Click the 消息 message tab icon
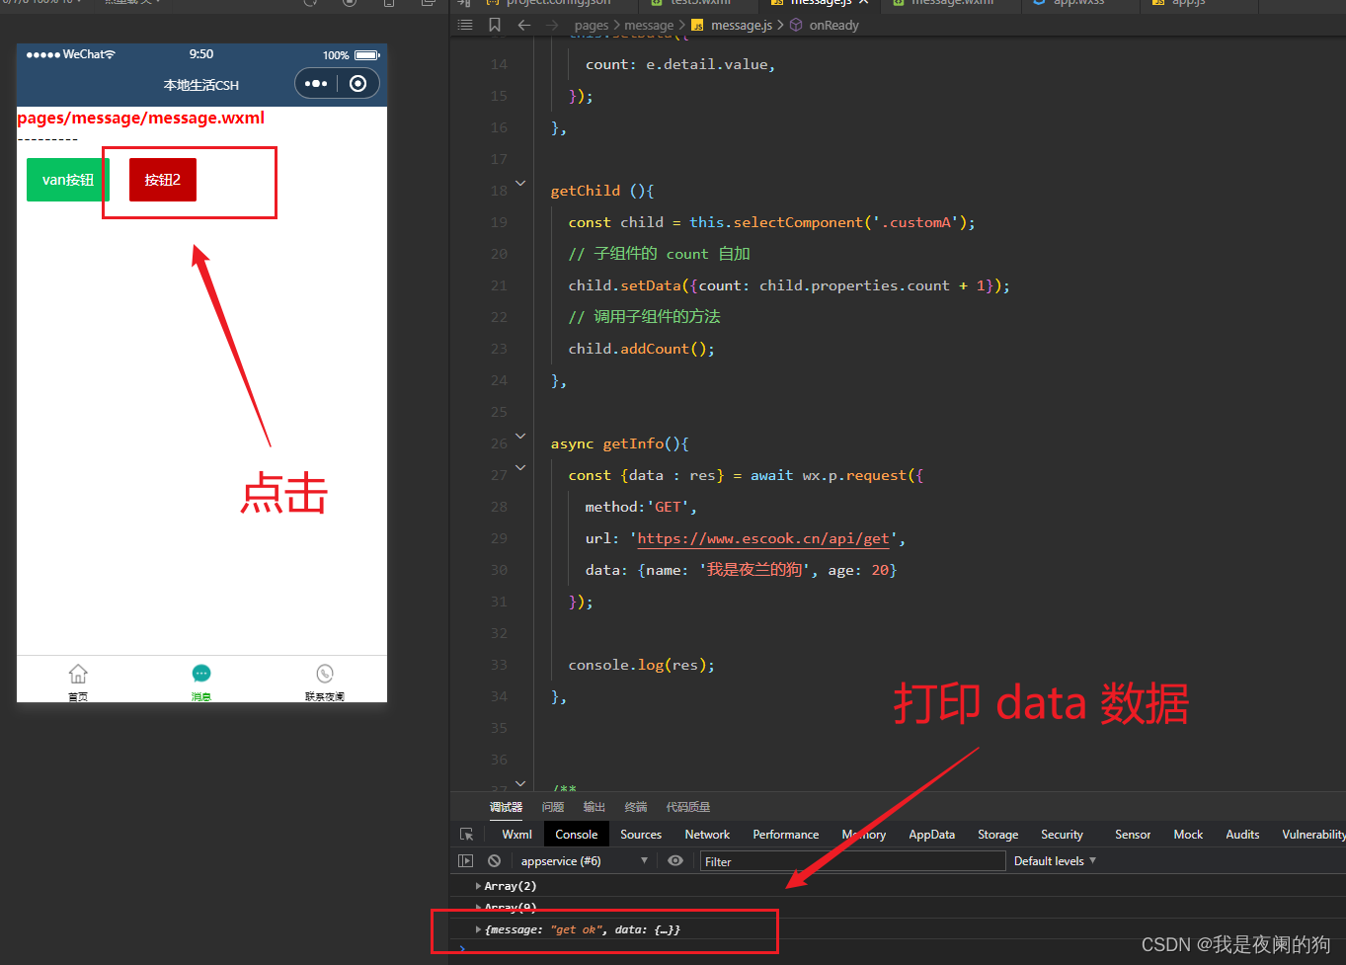Screen dimensions: 1346x965 click(201, 674)
